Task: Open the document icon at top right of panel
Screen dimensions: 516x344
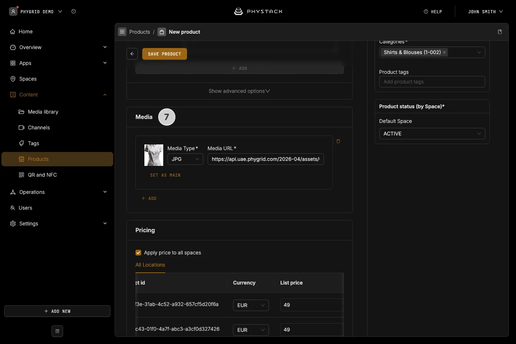Action: coord(500,32)
